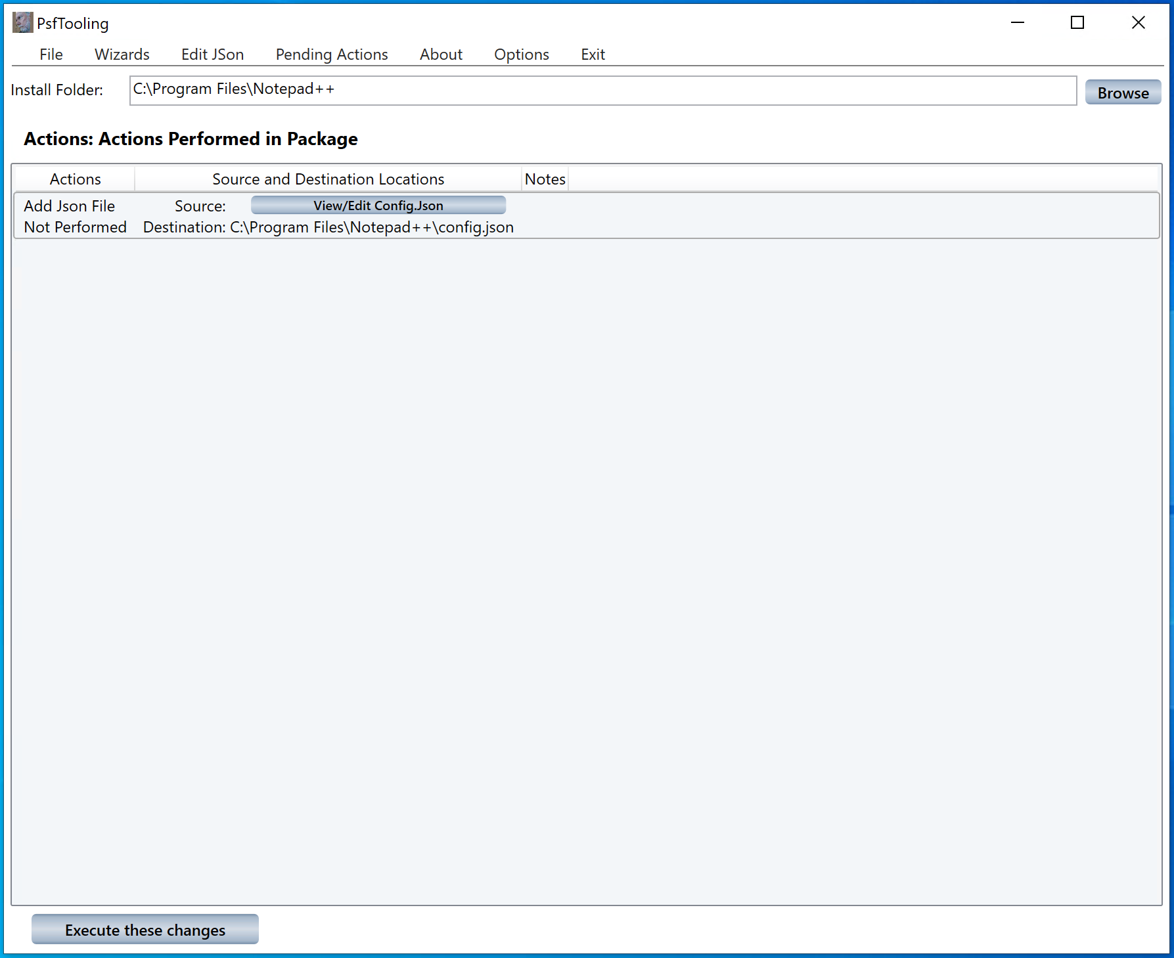This screenshot has height=958, width=1174.
Task: Click into the Install Folder path field
Action: 602,91
